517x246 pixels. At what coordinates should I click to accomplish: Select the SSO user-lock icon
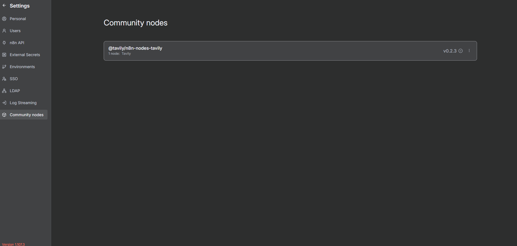point(4,78)
